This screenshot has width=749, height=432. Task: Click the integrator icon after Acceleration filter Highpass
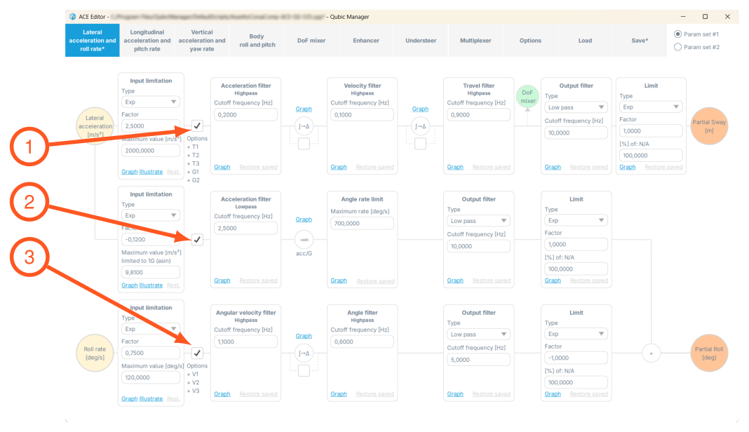pos(304,126)
